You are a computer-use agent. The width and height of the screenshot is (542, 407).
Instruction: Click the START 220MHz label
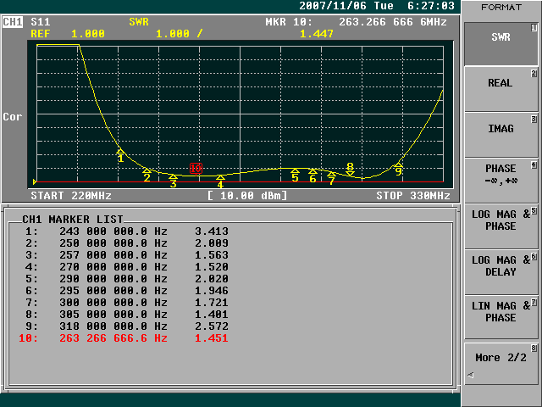click(71, 196)
